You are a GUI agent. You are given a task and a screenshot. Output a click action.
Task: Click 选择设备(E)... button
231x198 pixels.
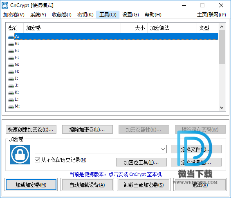pos(196,162)
